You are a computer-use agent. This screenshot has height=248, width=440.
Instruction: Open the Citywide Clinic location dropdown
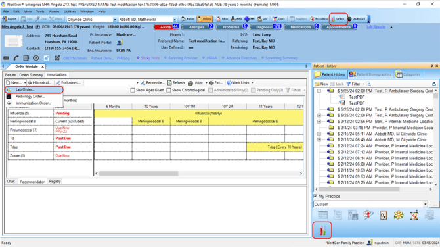point(114,20)
